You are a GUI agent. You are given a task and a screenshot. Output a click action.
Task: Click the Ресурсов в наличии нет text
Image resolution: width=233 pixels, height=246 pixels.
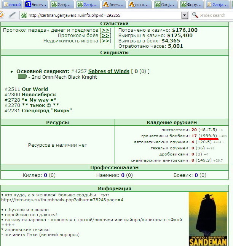[x=57, y=145]
